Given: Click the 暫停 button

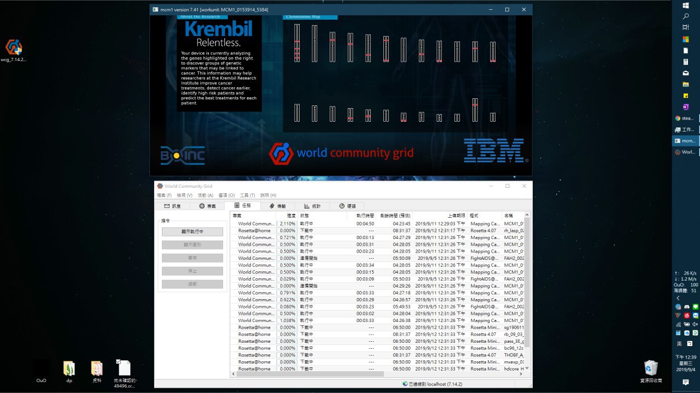Looking at the screenshot, I should (x=192, y=258).
